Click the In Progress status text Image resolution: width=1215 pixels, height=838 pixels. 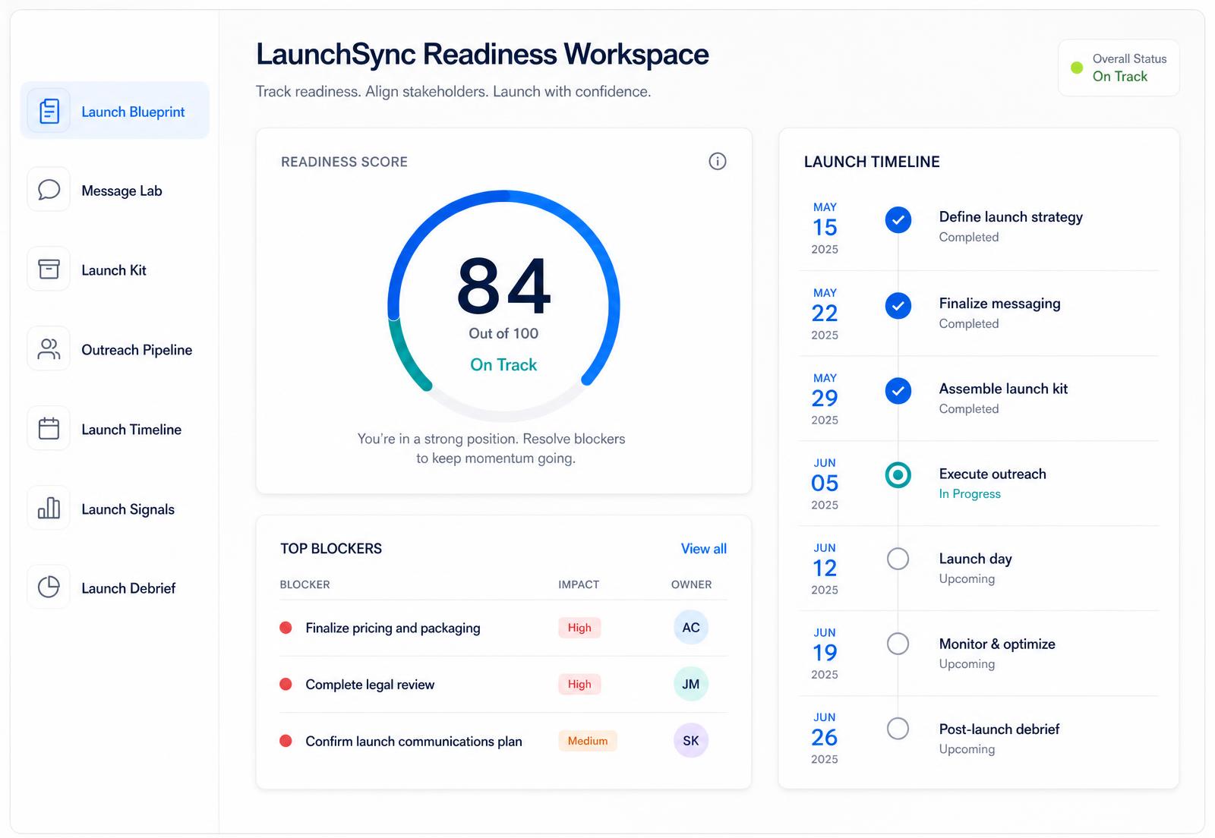pyautogui.click(x=970, y=493)
